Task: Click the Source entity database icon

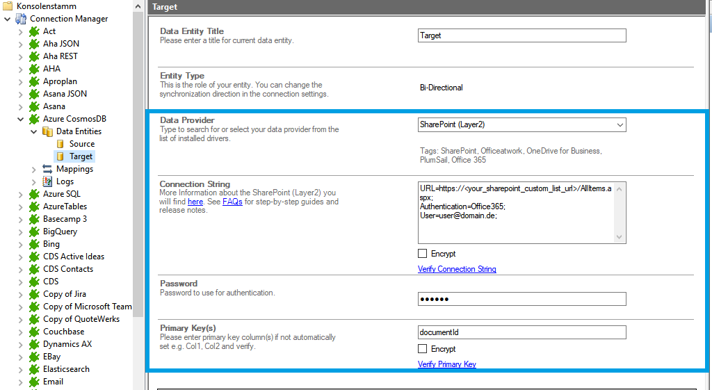Action: pos(60,144)
